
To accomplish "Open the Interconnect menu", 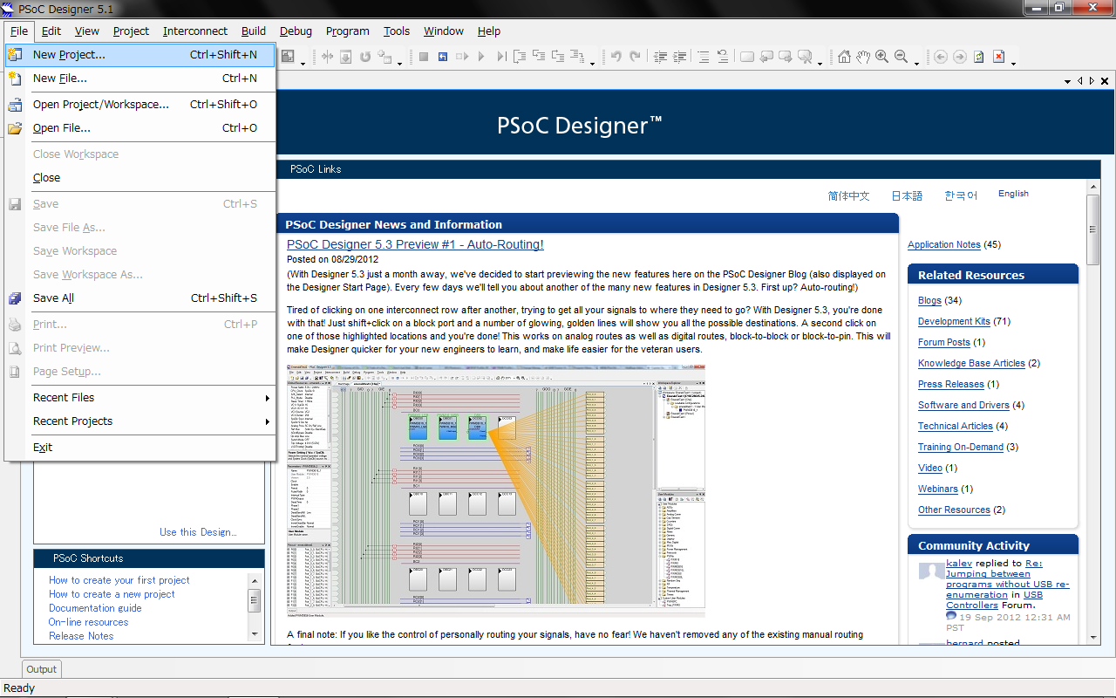I will tap(195, 31).
